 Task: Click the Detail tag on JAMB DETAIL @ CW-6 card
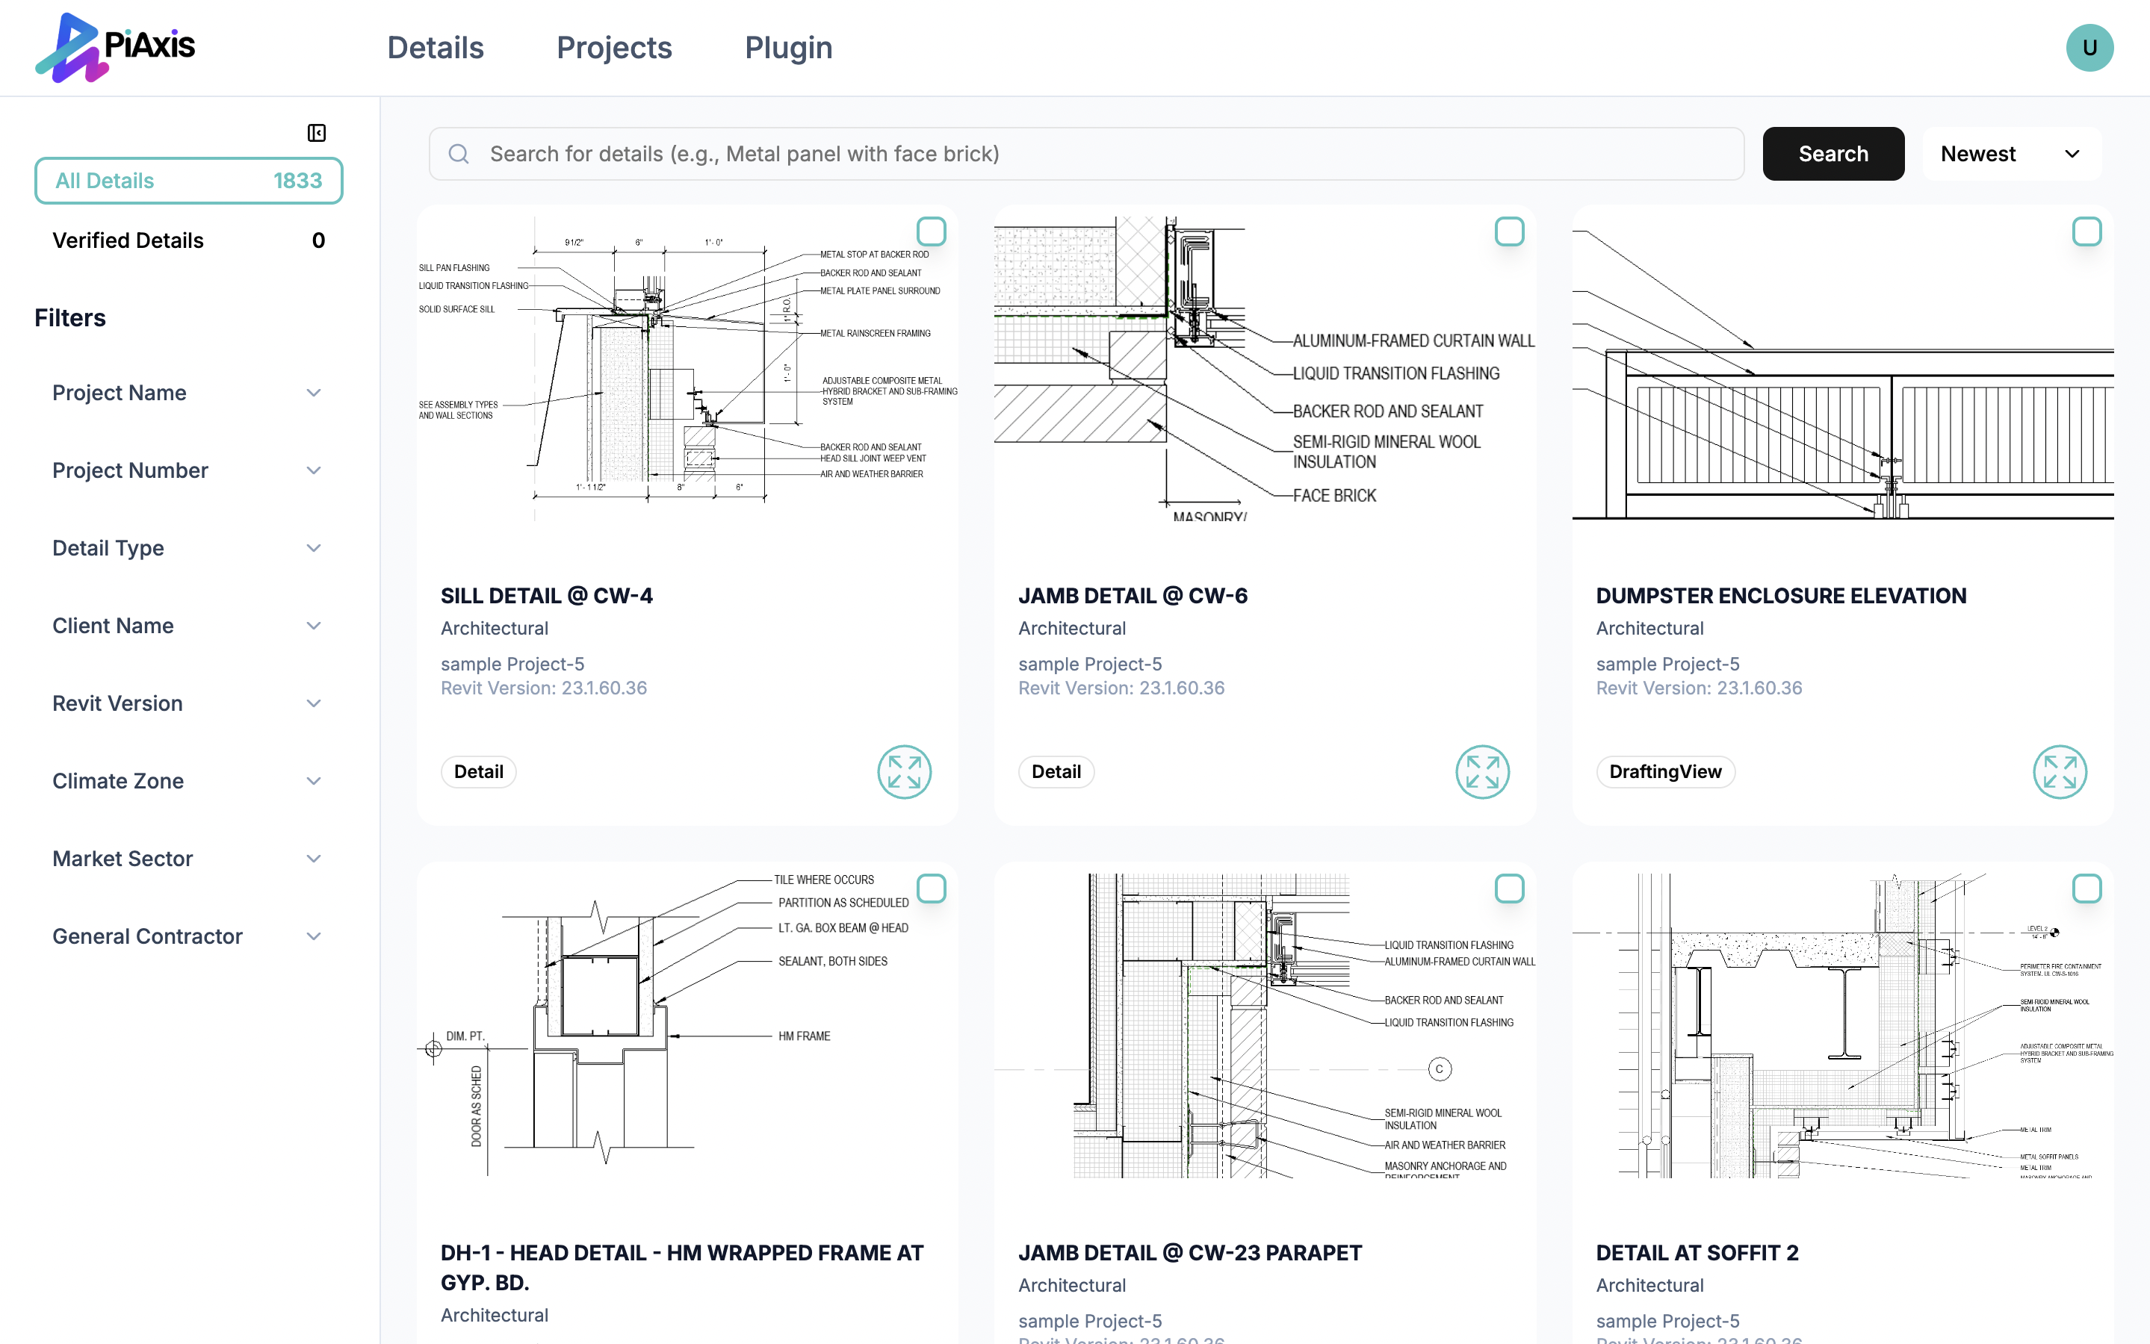tap(1056, 771)
